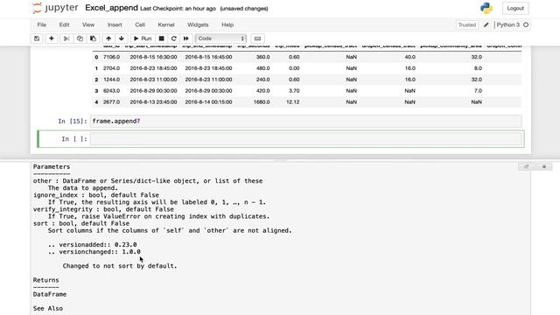Image resolution: width=560 pixels, height=315 pixels.
Task: Click the 12.12 trip miles value
Action: (x=293, y=101)
